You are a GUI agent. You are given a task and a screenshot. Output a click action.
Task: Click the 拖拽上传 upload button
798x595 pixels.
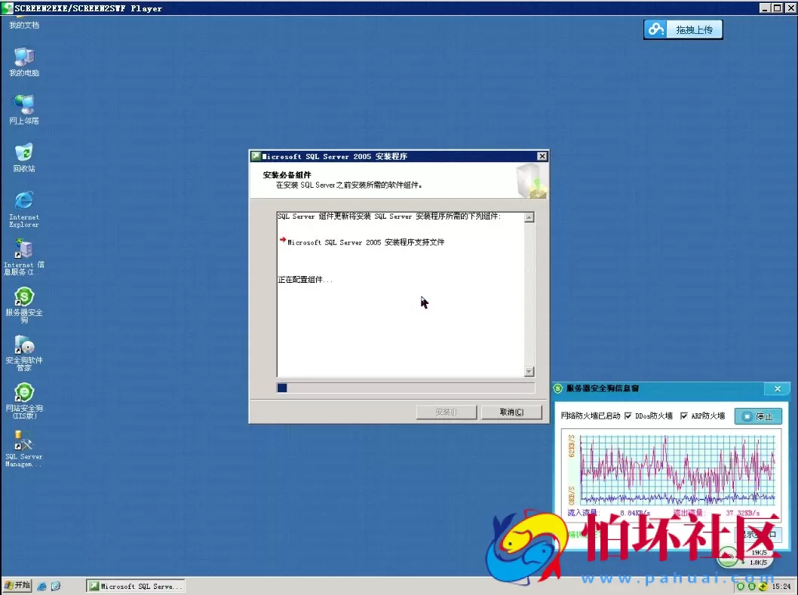pos(683,29)
